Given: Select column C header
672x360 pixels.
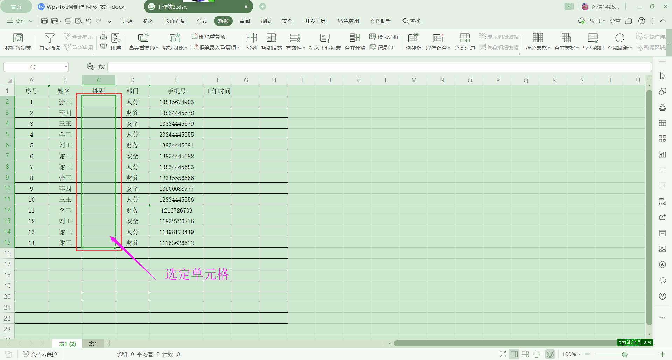Looking at the screenshot, I should (99, 80).
